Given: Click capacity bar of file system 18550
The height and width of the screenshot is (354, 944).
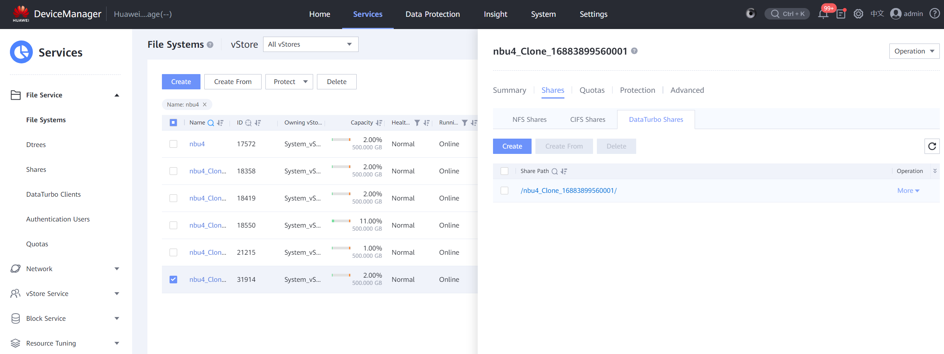Looking at the screenshot, I should coord(341,221).
